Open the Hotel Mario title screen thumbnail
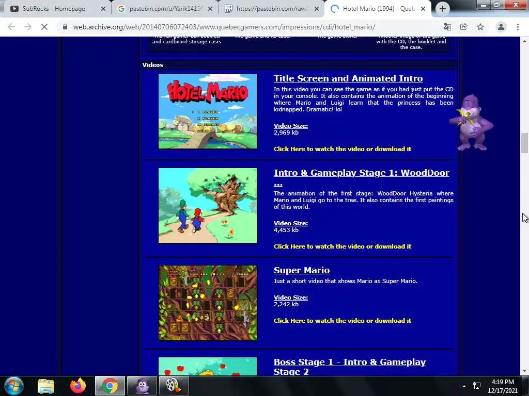This screenshot has height=396, width=529. click(x=208, y=111)
